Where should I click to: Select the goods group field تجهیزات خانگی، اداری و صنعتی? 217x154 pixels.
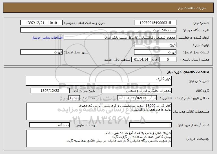pyautogui.click(x=136, y=91)
